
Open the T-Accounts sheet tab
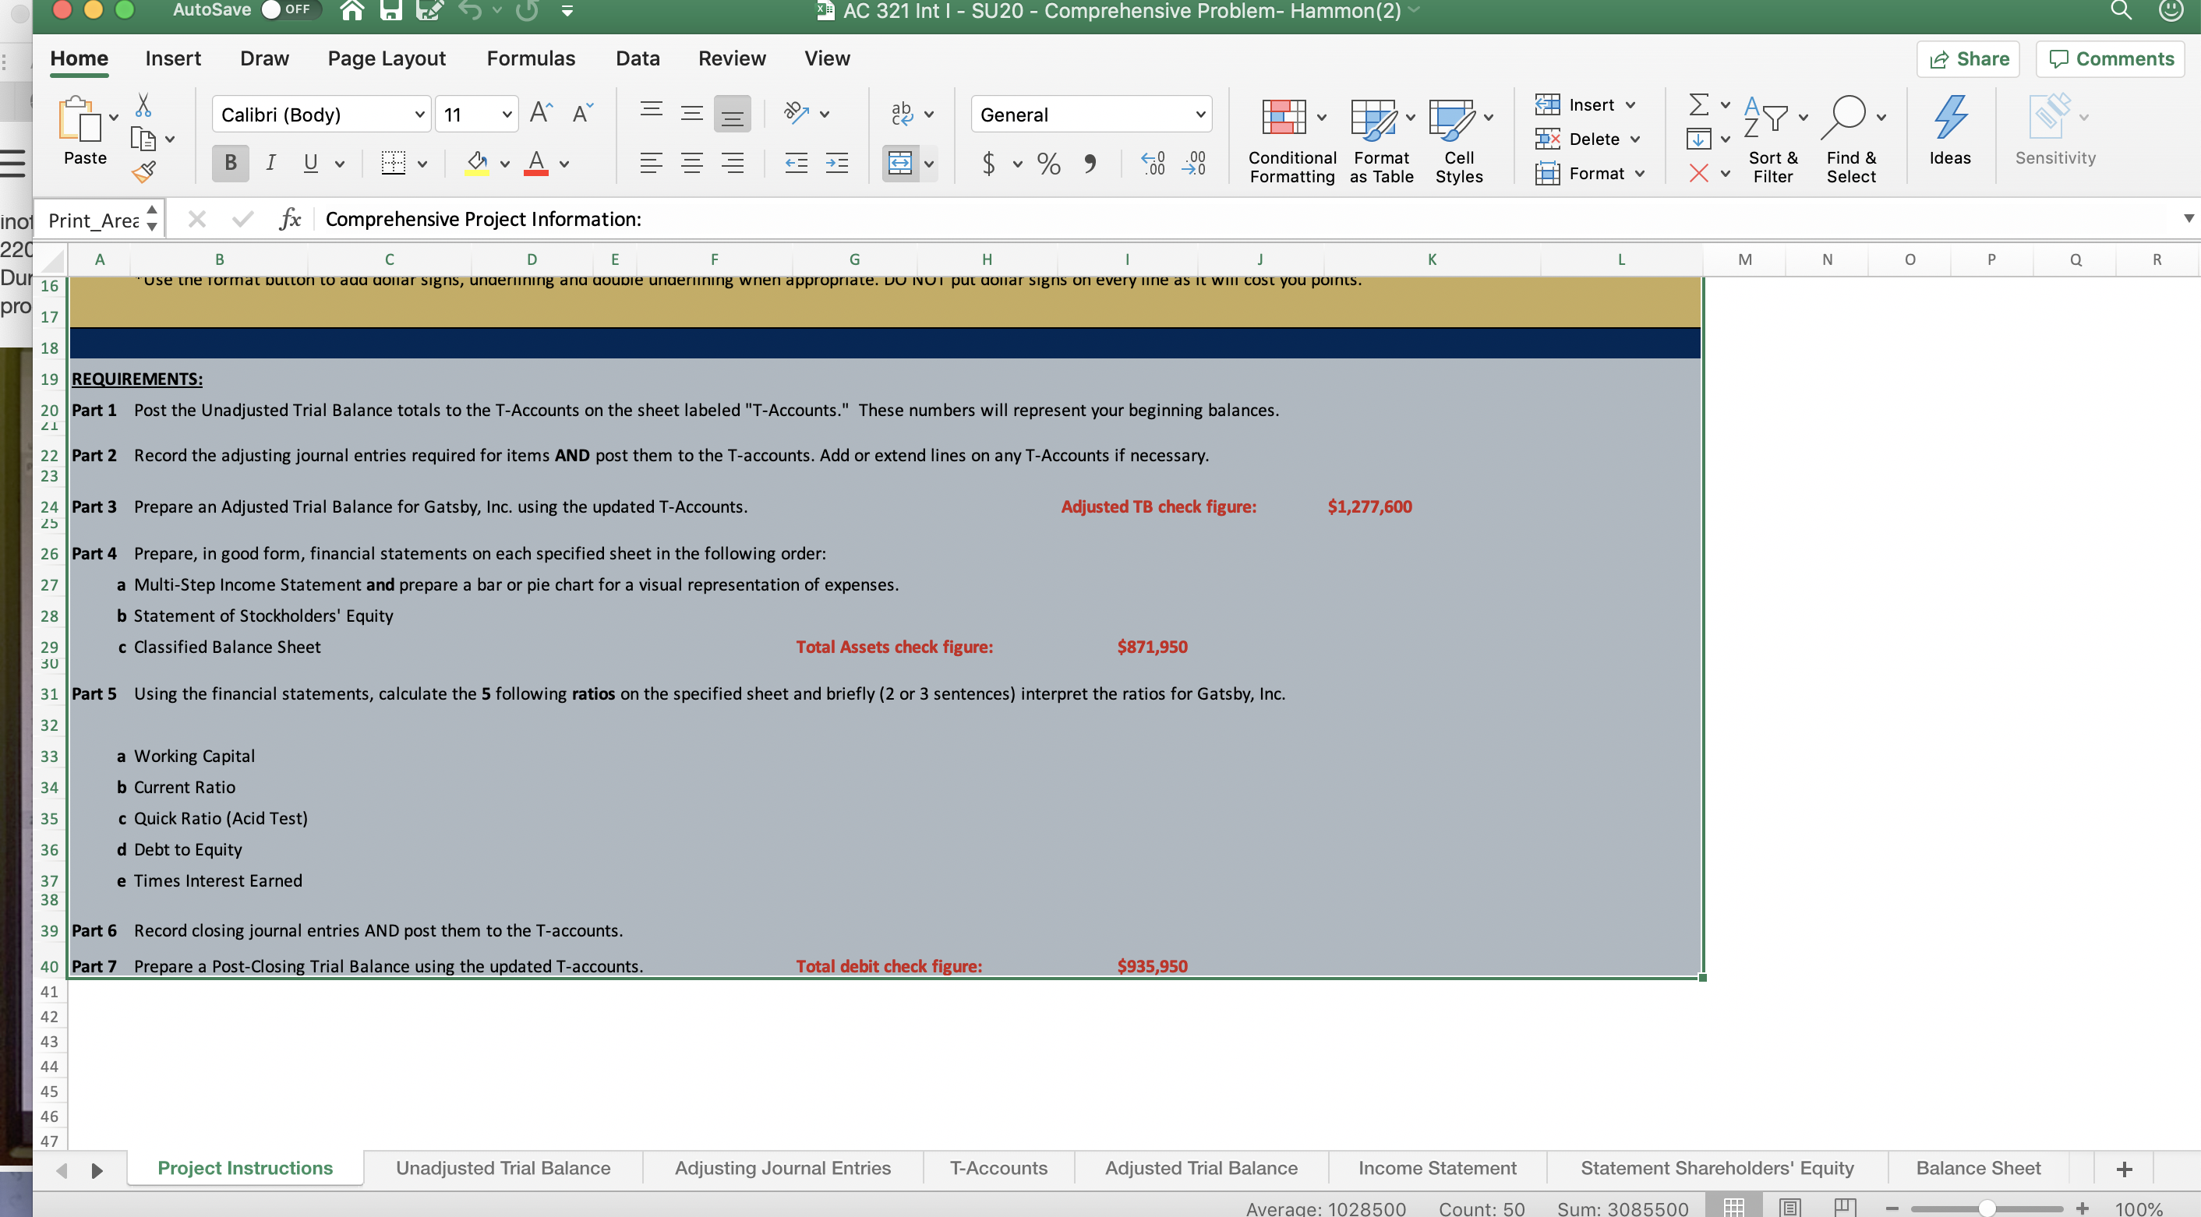(998, 1167)
